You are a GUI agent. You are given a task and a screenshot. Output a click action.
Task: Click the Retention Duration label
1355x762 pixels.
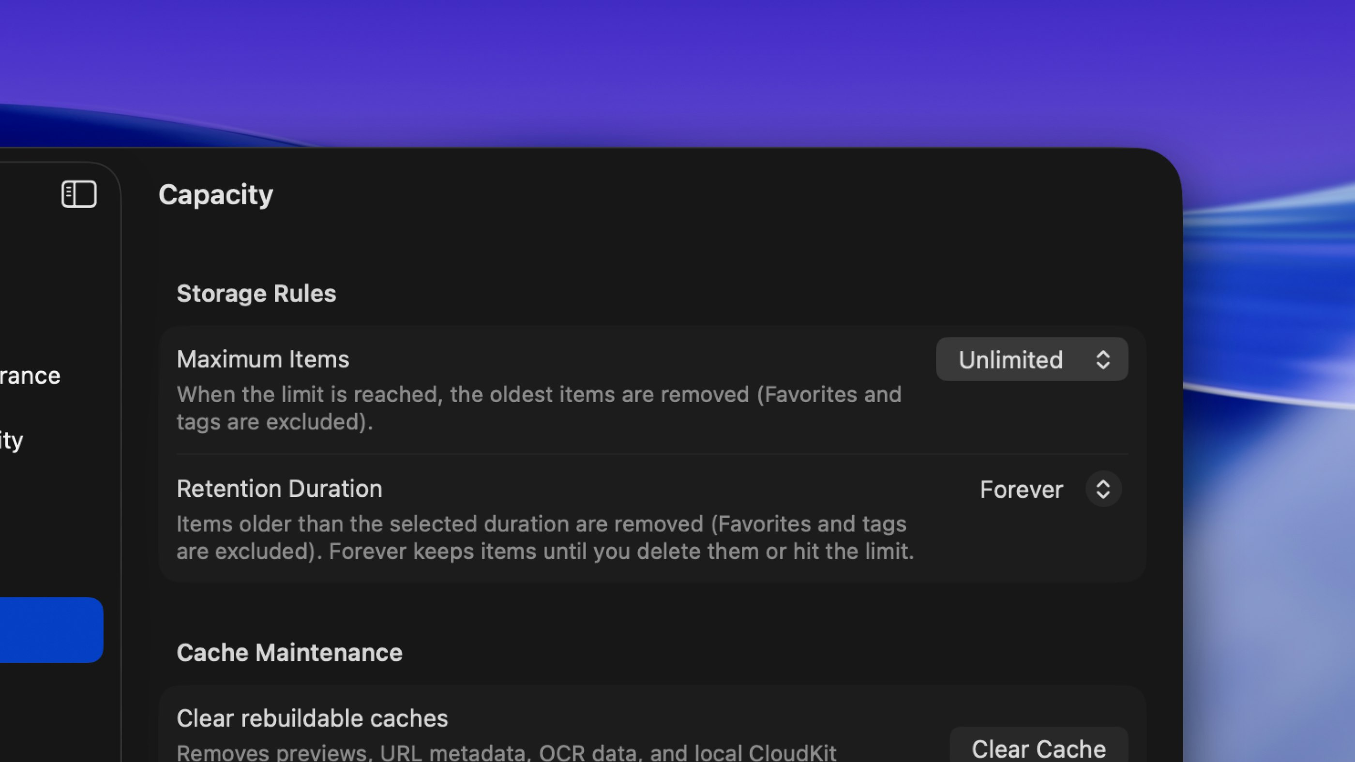(x=279, y=489)
